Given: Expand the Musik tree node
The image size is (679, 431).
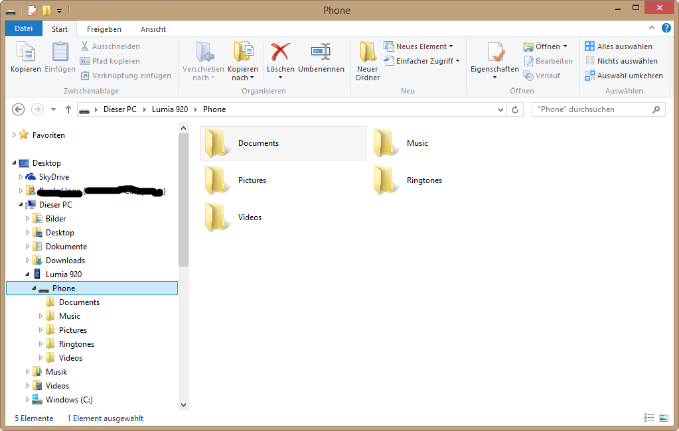Looking at the screenshot, I should (27, 372).
